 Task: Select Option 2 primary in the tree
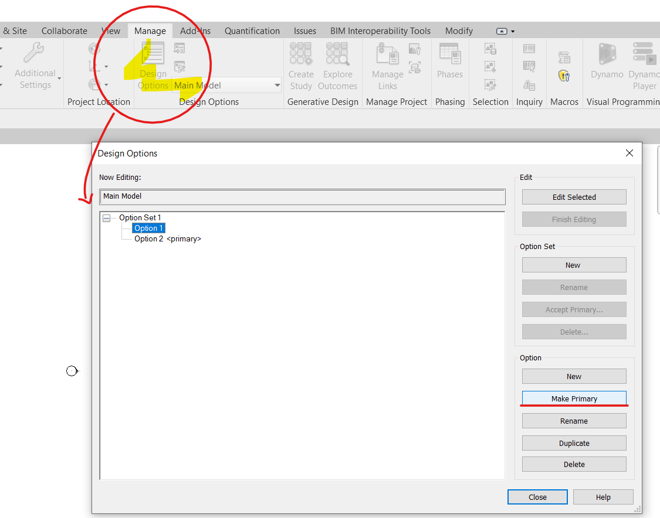click(x=168, y=239)
